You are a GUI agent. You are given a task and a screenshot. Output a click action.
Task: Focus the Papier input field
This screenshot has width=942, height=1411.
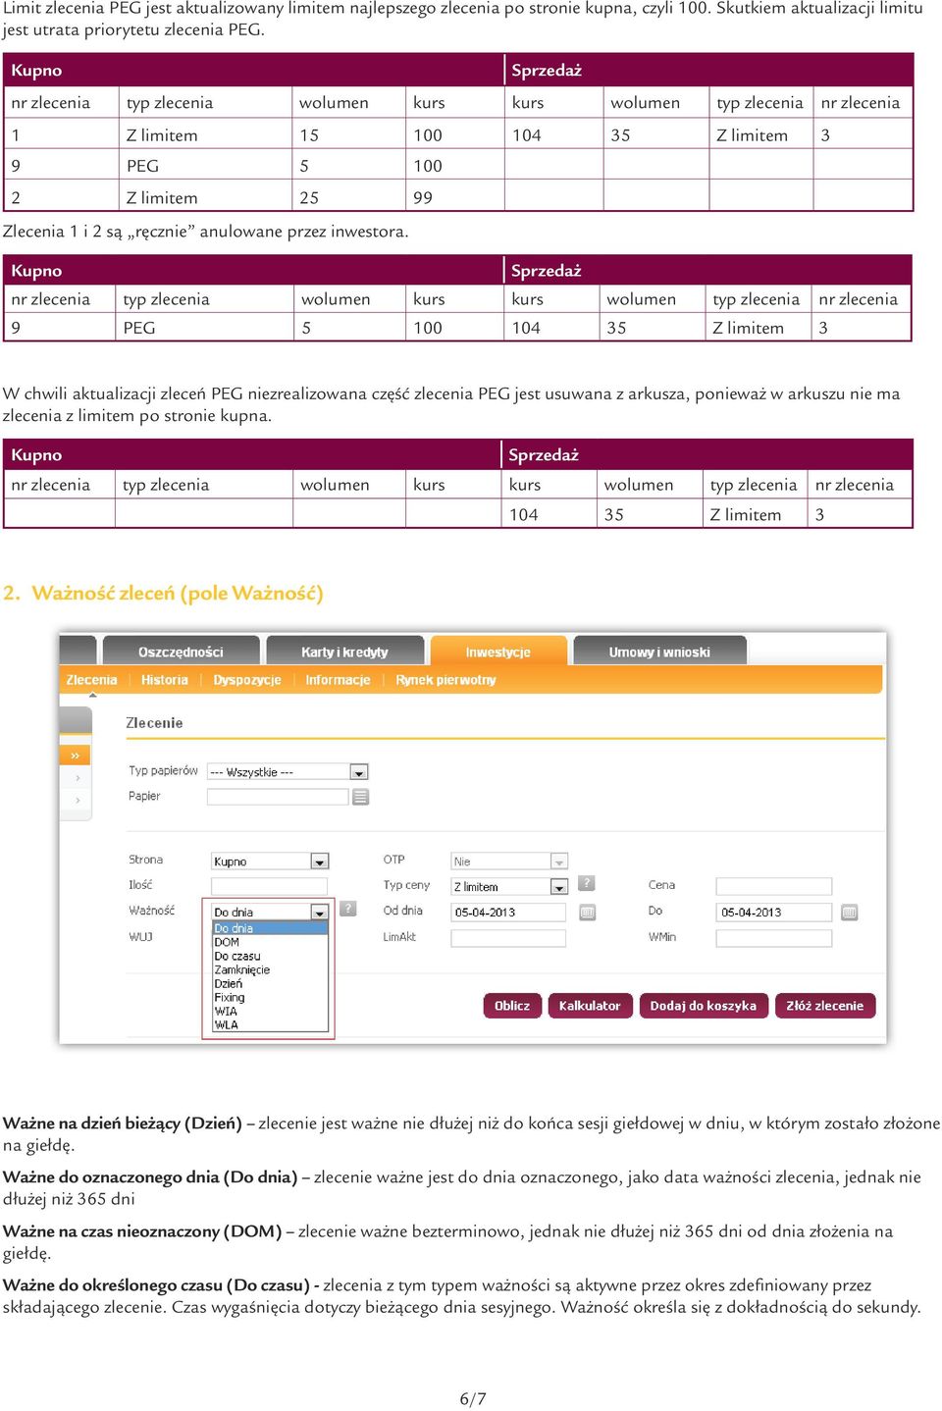pos(278,797)
